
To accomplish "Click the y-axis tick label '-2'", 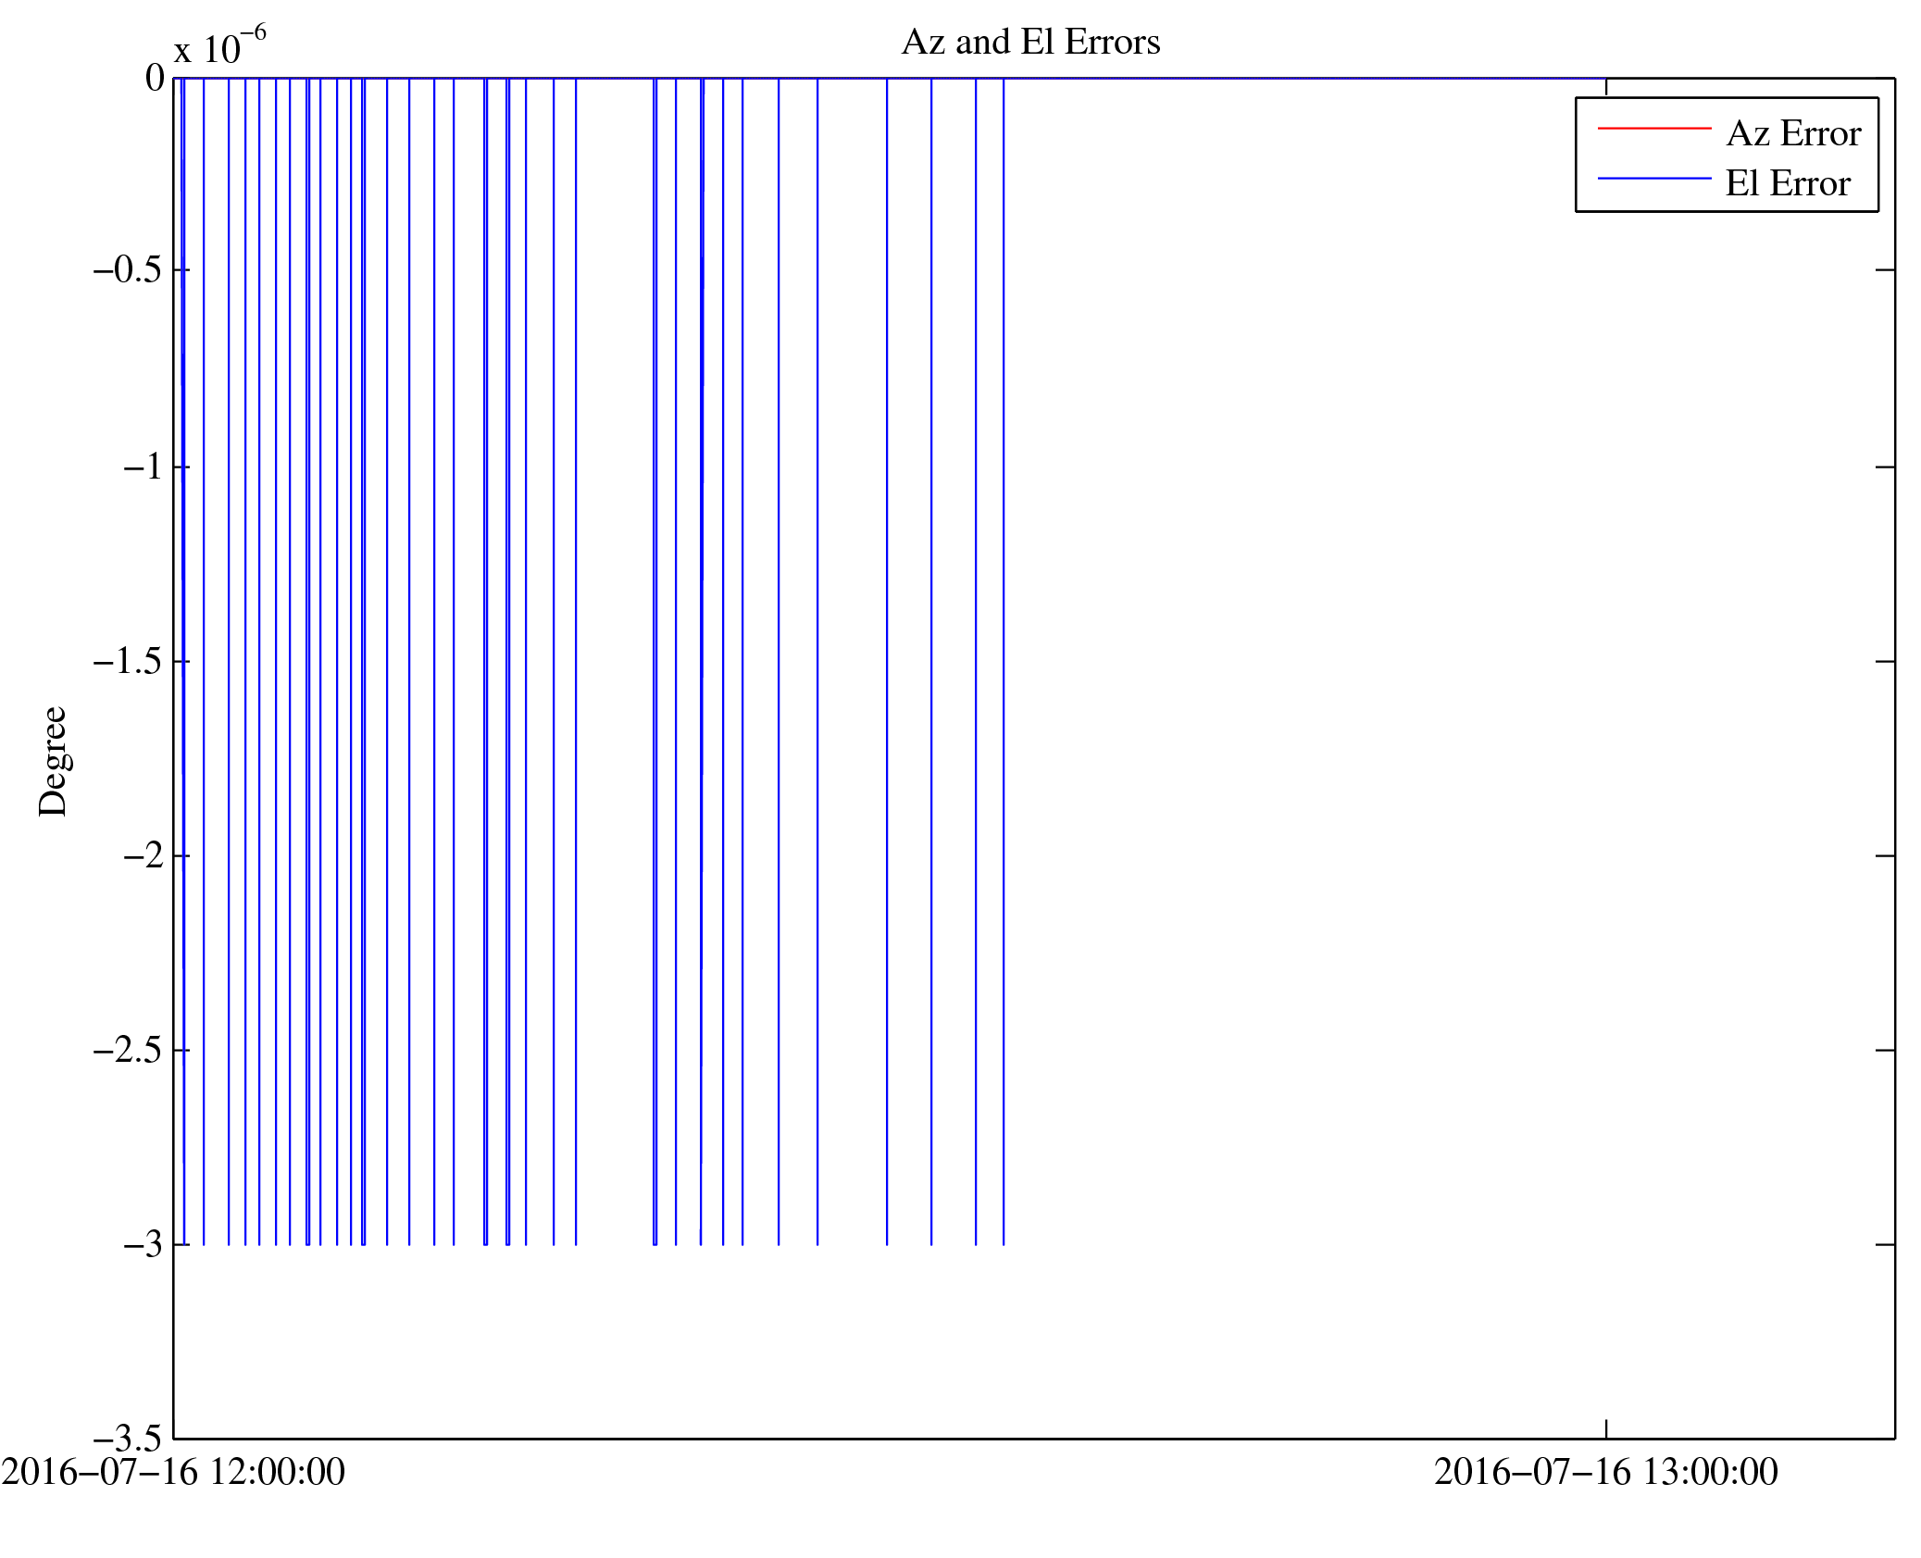I will click(142, 855).
